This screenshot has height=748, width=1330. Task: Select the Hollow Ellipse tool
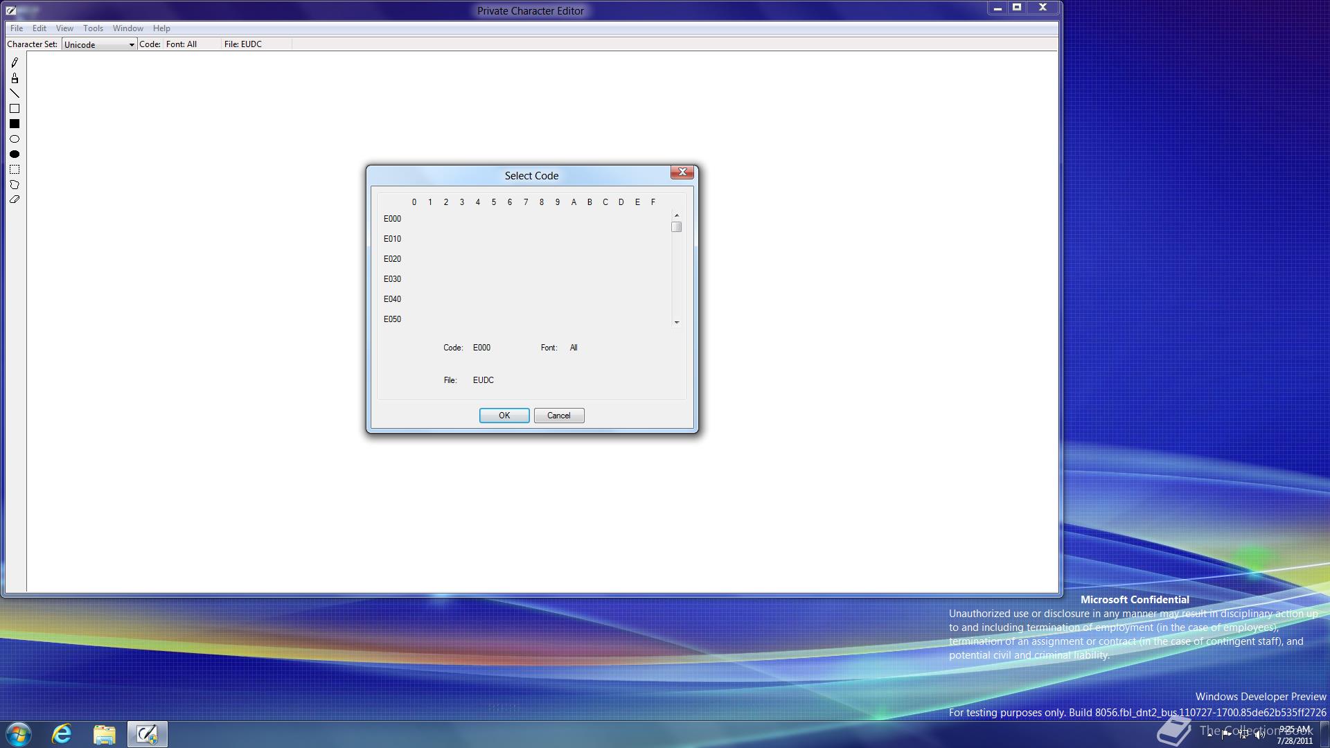15,139
